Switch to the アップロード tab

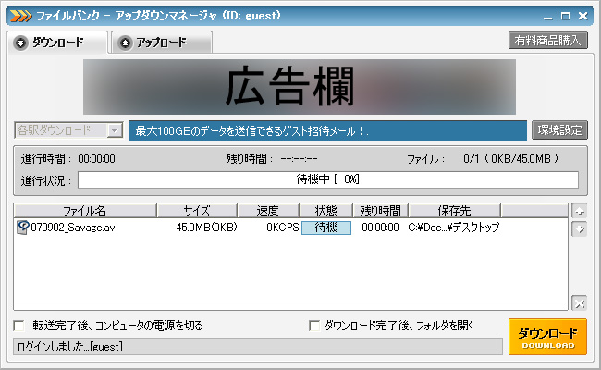point(162,43)
